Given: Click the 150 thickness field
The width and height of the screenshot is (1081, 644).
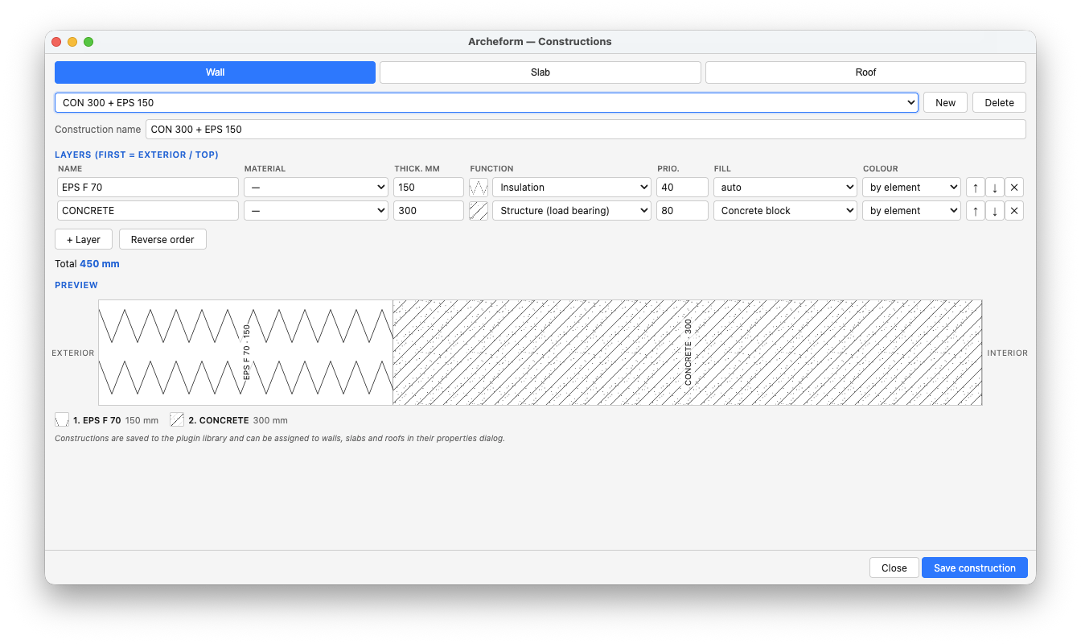Looking at the screenshot, I should [x=429, y=188].
